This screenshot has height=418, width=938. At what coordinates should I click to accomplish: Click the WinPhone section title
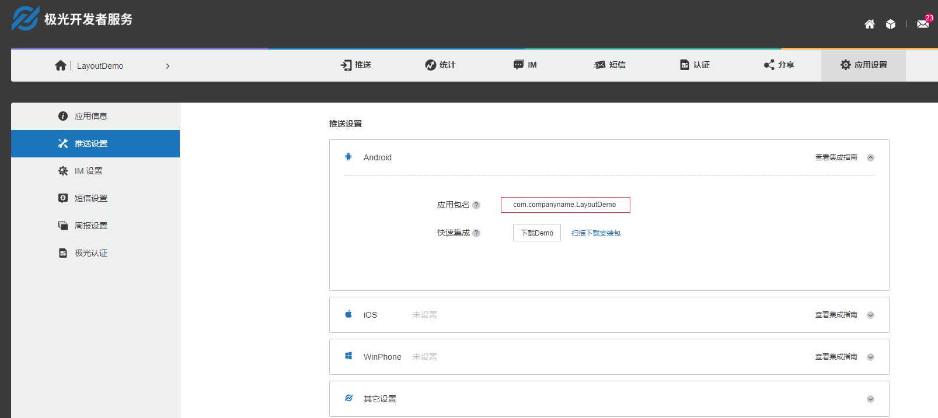pos(382,357)
